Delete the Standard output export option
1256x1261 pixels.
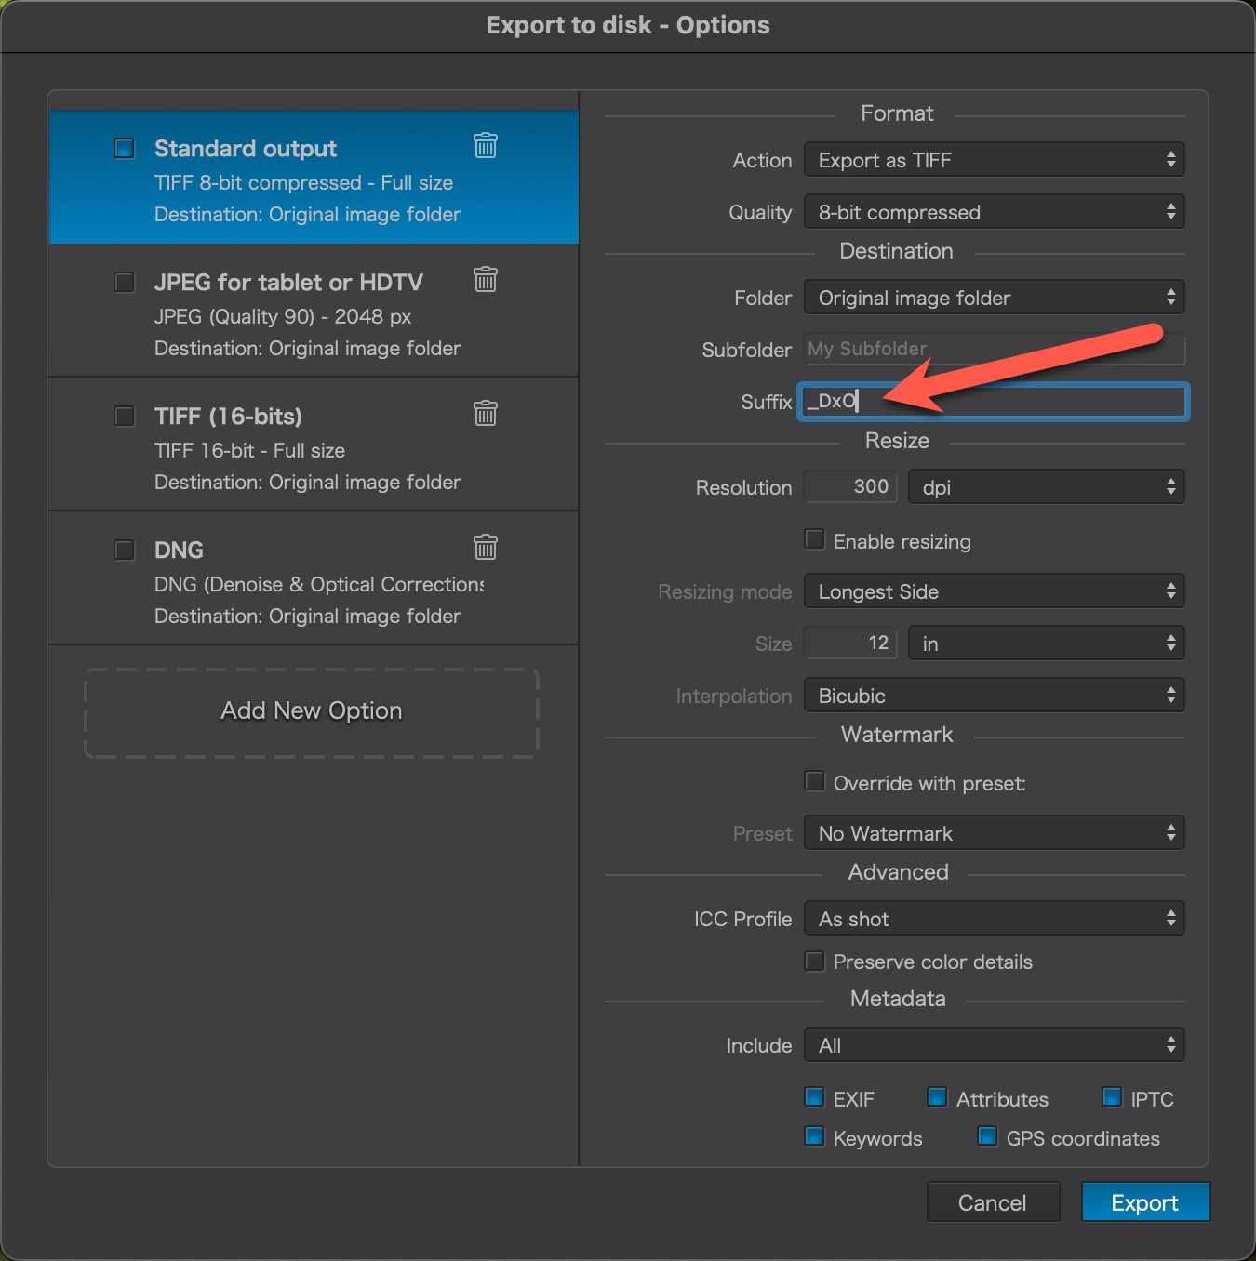pyautogui.click(x=486, y=145)
